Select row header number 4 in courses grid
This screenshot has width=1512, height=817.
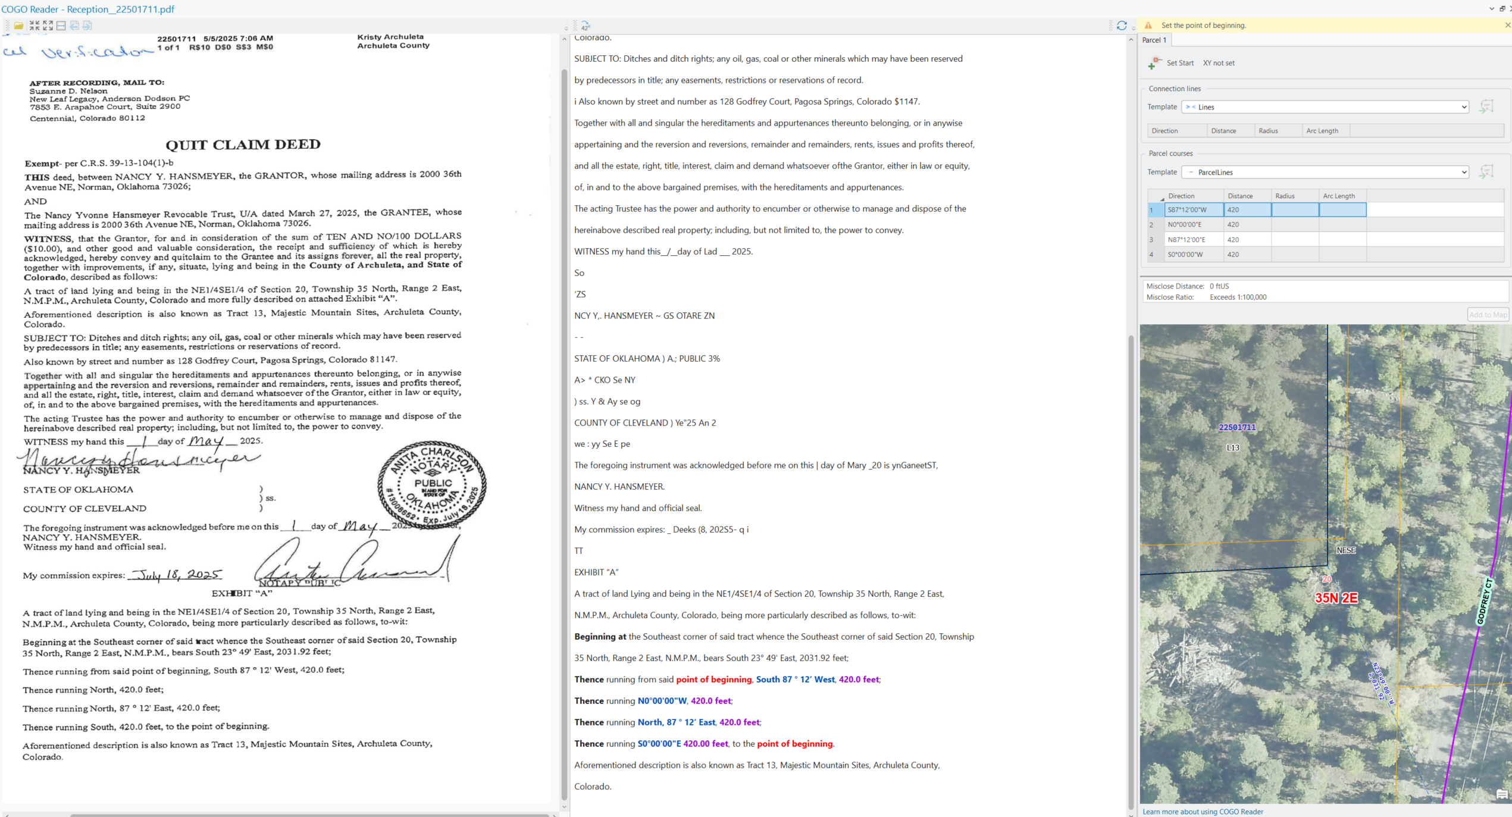coord(1156,254)
